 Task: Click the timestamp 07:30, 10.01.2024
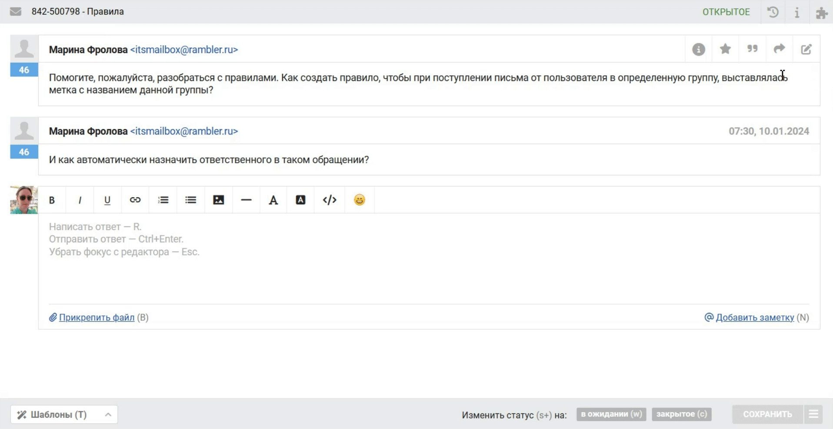769,131
